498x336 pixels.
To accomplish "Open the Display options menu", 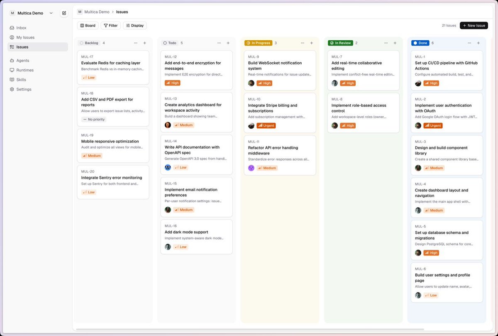I will (x=135, y=25).
